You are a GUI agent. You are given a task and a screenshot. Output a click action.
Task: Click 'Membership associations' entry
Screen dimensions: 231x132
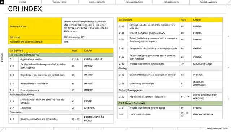pyautogui.click(x=142, y=84)
